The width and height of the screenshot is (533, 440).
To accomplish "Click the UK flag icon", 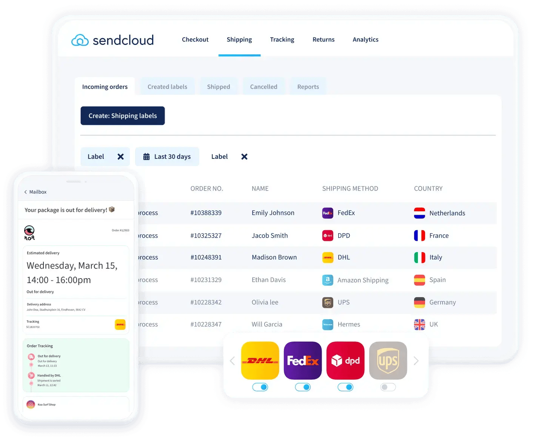I will click(419, 325).
